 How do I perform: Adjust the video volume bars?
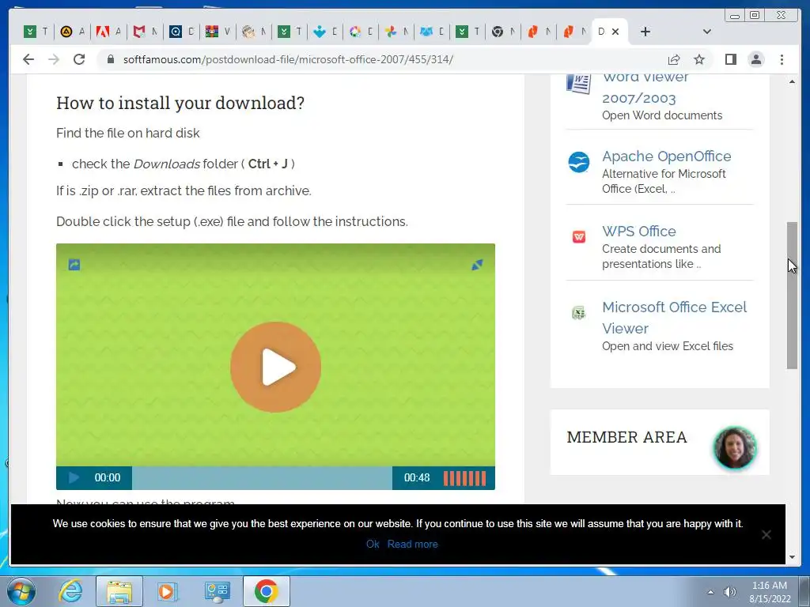click(464, 478)
